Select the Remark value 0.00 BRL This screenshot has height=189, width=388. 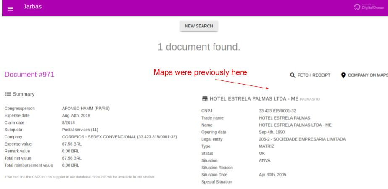[x=71, y=151]
